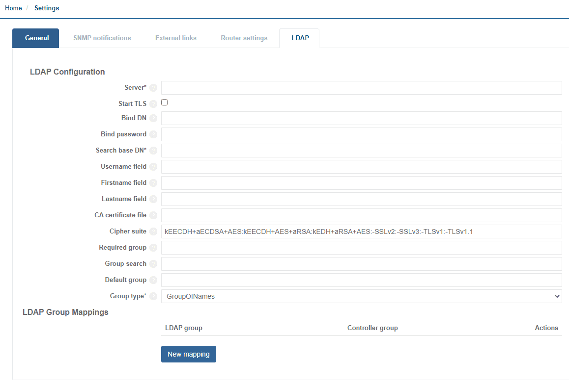
Task: Navigate to Home via the breadcrumb link
Action: [x=13, y=8]
